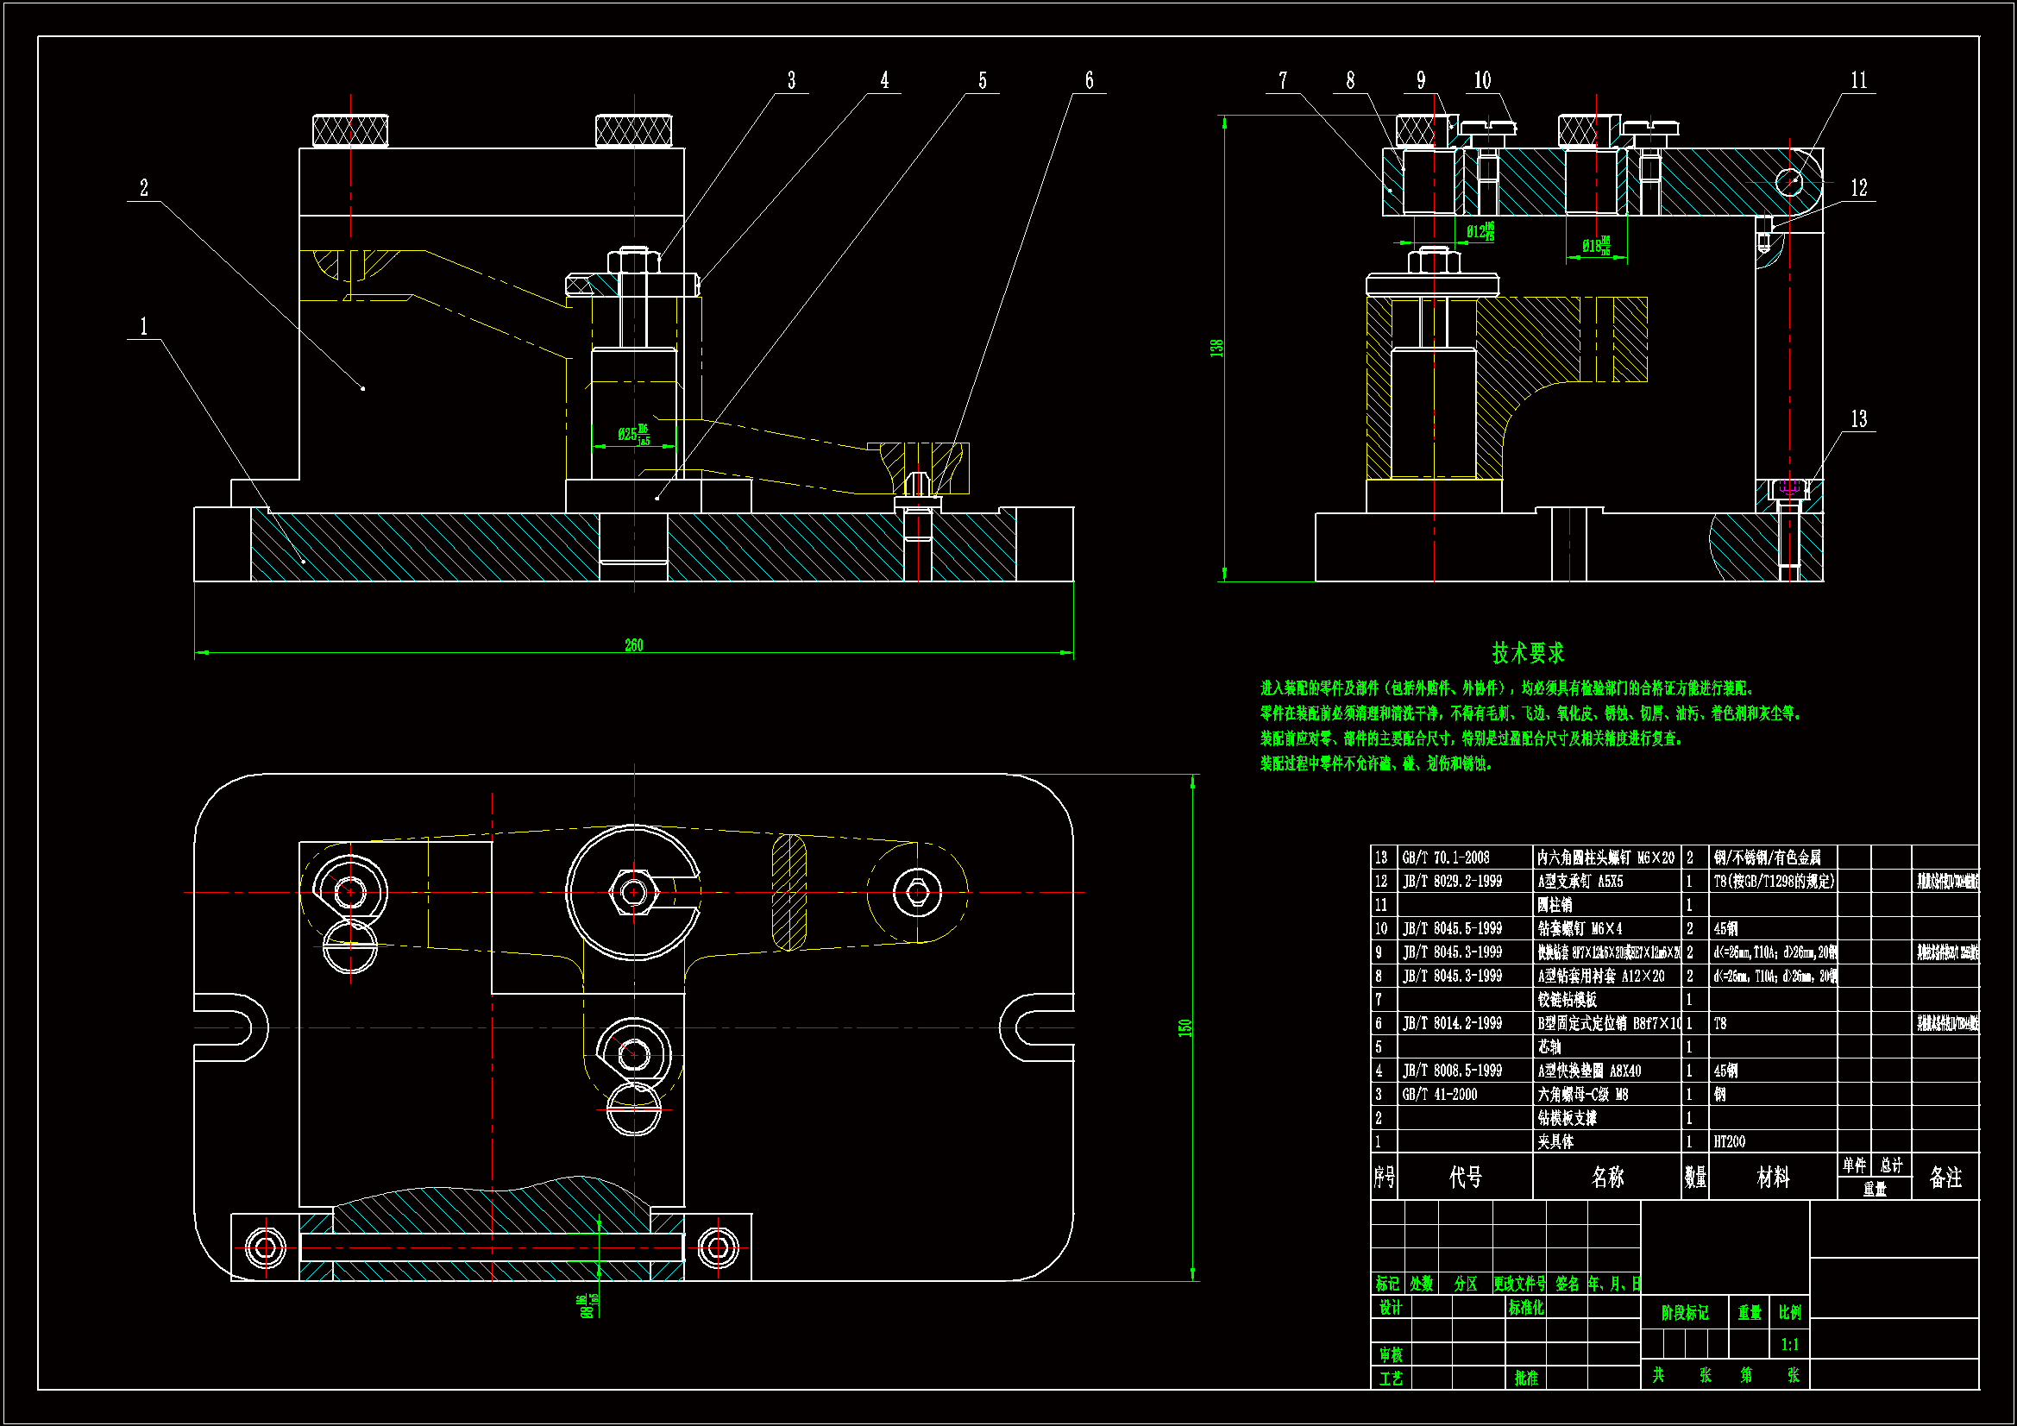Click the 技术要求 heading text
The width and height of the screenshot is (2017, 1426).
[x=1528, y=654]
